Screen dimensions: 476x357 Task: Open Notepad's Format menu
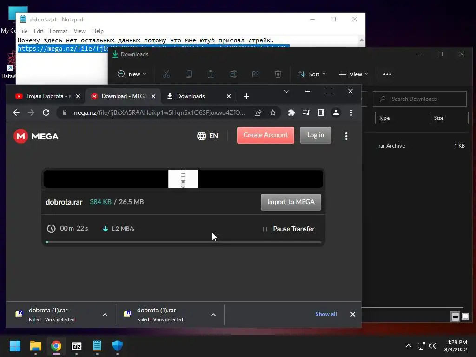click(58, 31)
